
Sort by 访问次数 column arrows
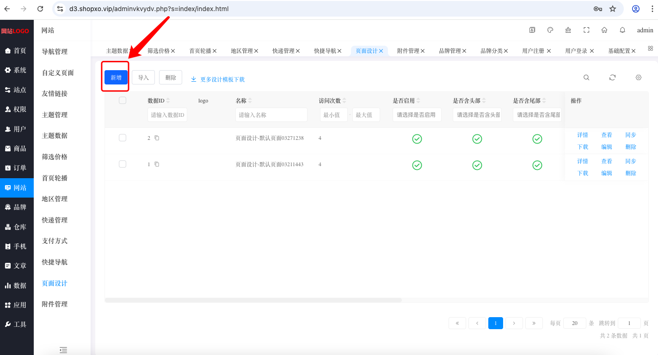coord(344,101)
